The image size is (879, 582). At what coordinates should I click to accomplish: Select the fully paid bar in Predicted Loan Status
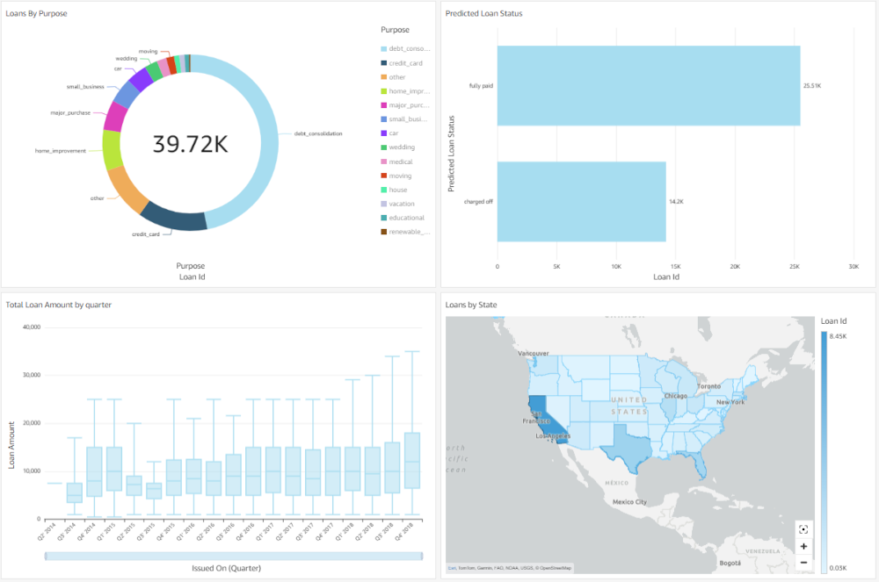(x=648, y=85)
